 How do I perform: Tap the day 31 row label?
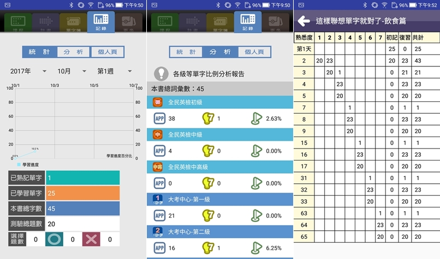[x=304, y=178]
